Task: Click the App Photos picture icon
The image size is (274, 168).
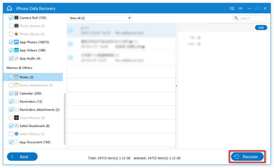Action: point(16,42)
